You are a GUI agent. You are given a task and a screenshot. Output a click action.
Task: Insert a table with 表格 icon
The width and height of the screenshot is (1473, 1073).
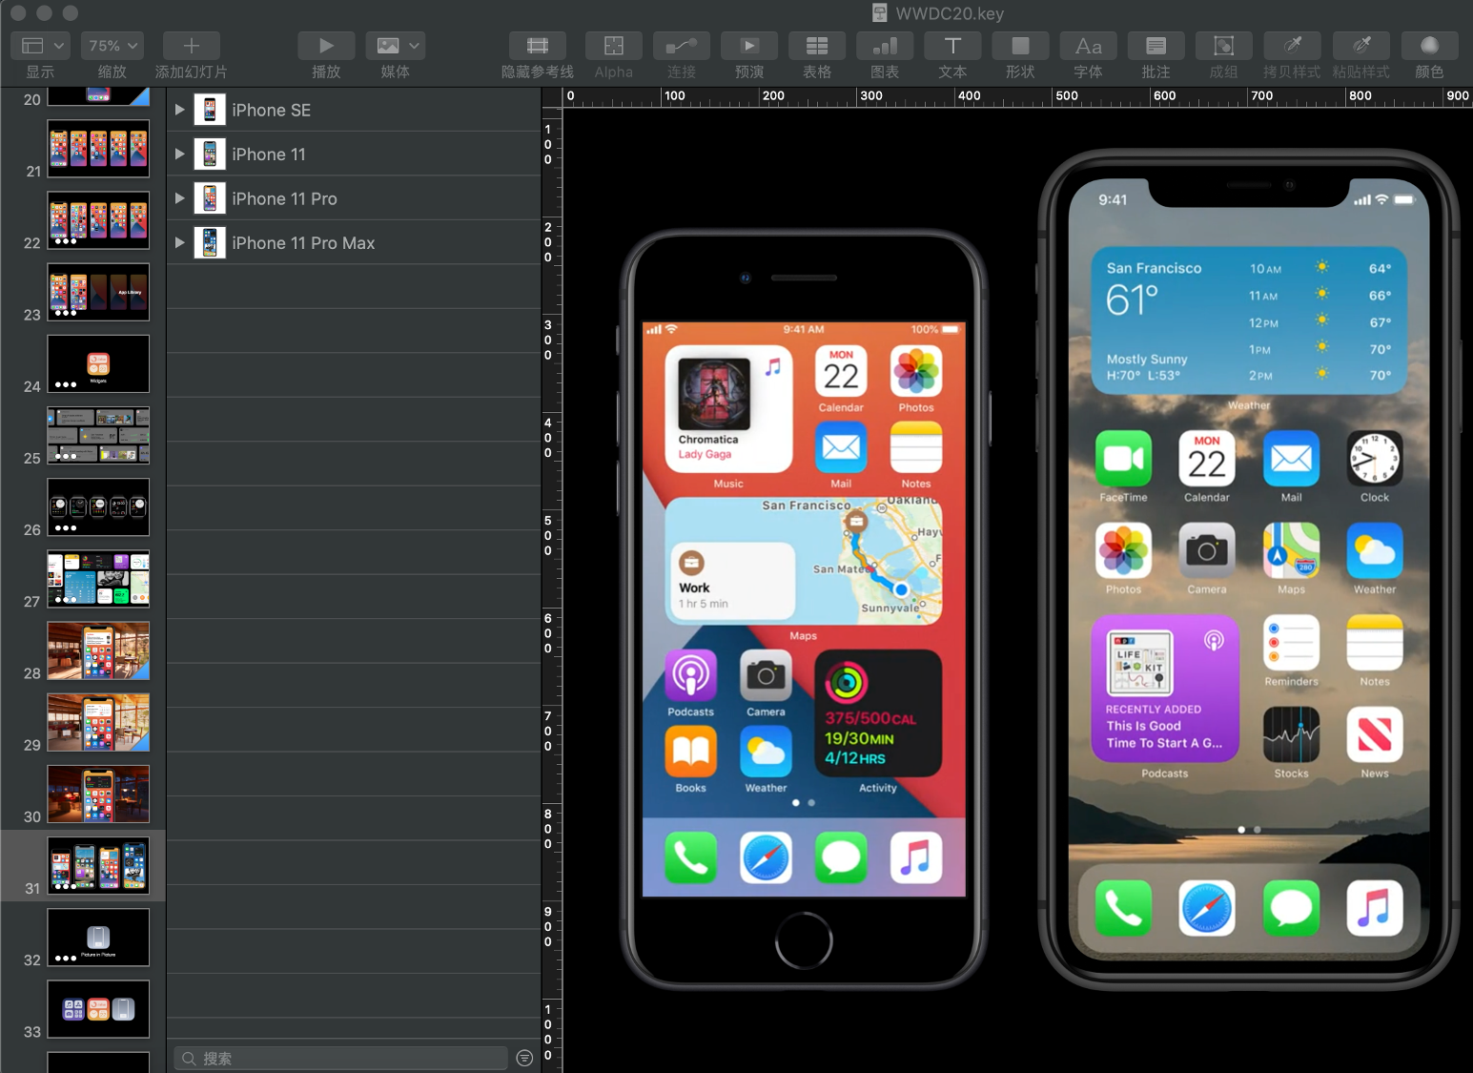(x=817, y=46)
